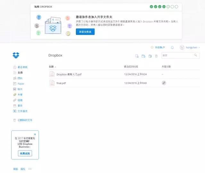Open 照片 in the sidebar
The image size is (205, 173).
pyautogui.click(x=20, y=89)
